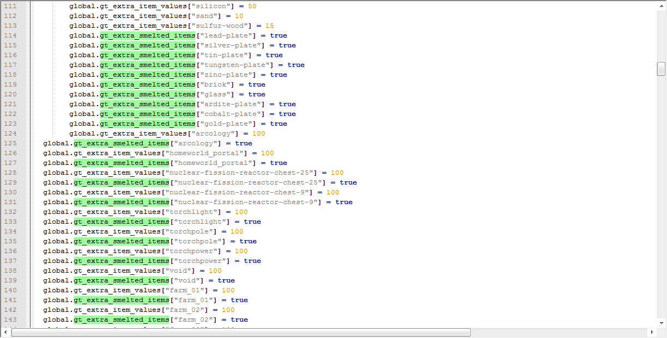Click the true keyword on line 139
The image size is (667, 338).
click(x=226, y=280)
